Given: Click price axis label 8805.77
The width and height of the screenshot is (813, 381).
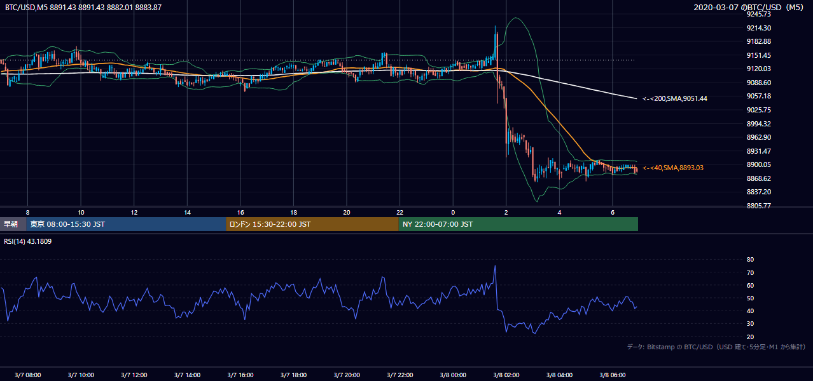Looking at the screenshot, I should (758, 206).
